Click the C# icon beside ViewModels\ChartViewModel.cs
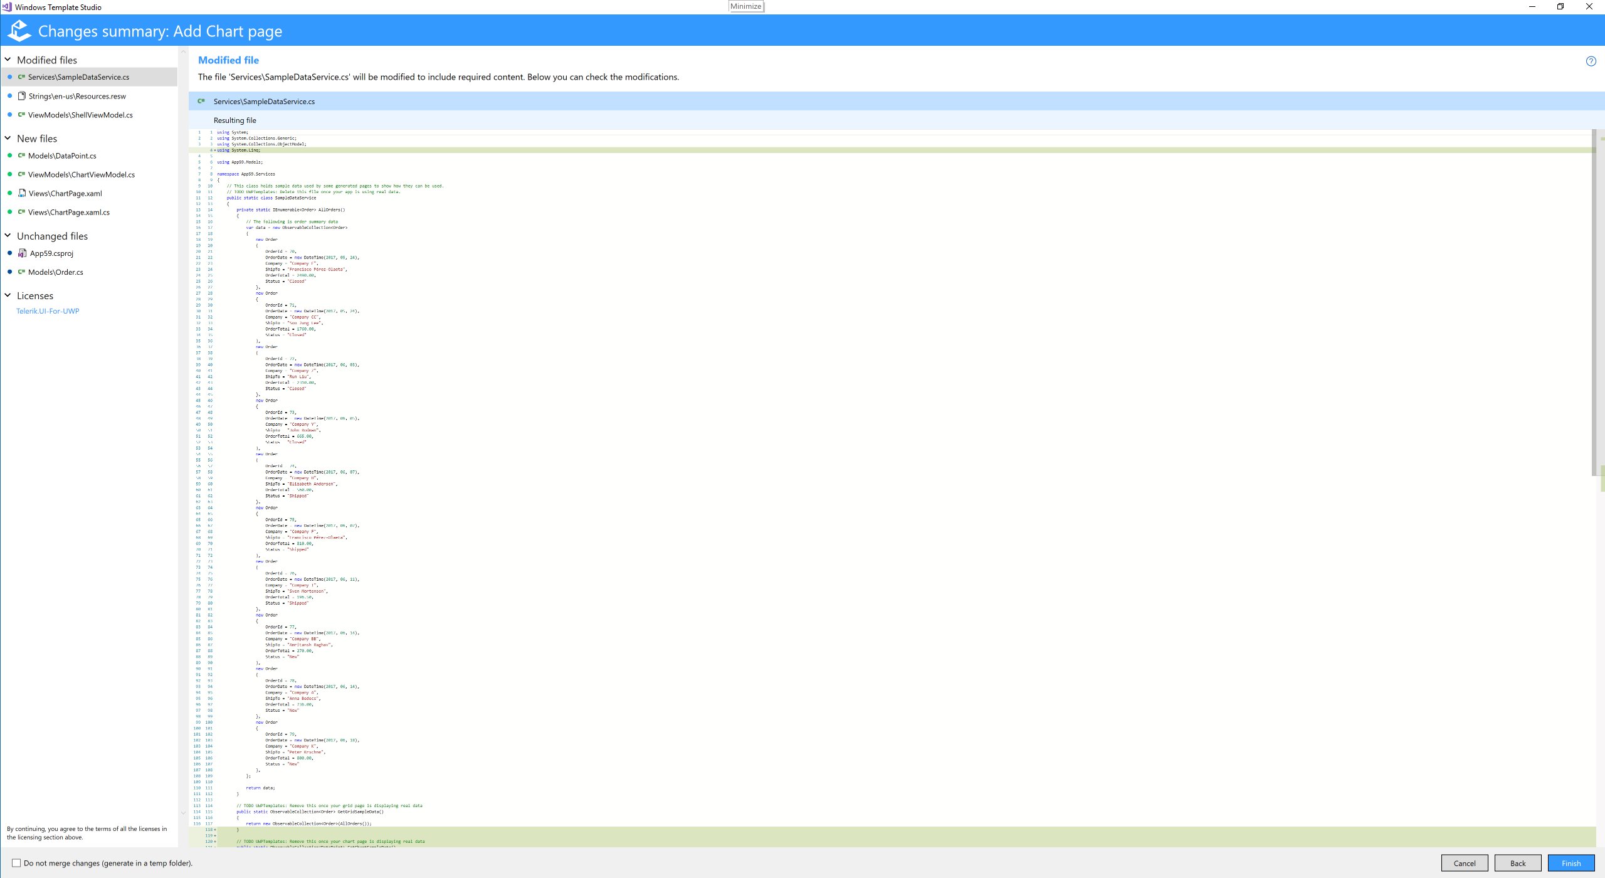The image size is (1605, 878). pyautogui.click(x=21, y=174)
